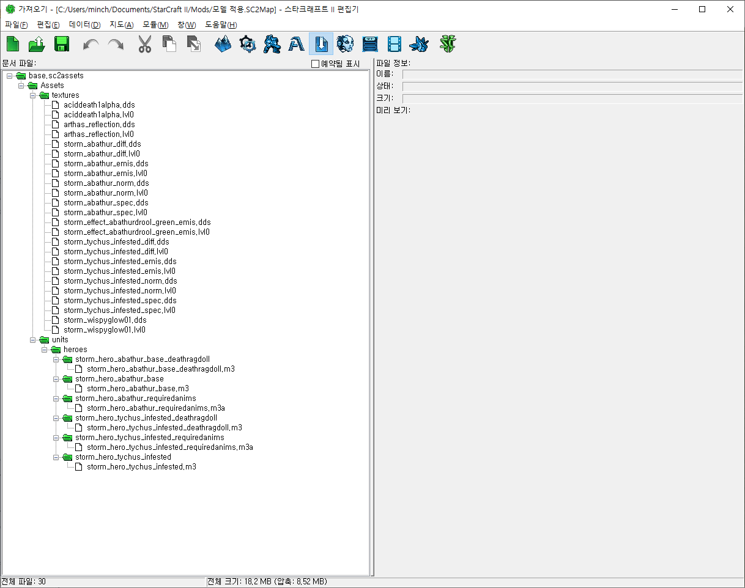The width and height of the screenshot is (745, 588).
Task: Toggle the 예약됨 표시 checkbox
Action: click(x=316, y=64)
